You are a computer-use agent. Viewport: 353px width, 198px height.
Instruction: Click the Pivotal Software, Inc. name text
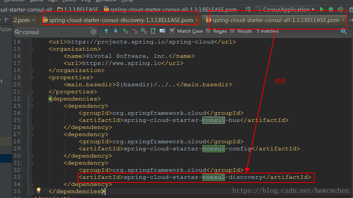tap(127, 56)
